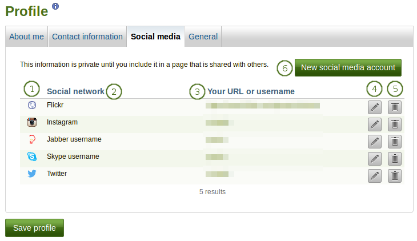Edit the Flickr account entry
Screen dimensions: 417x241
[375, 107]
